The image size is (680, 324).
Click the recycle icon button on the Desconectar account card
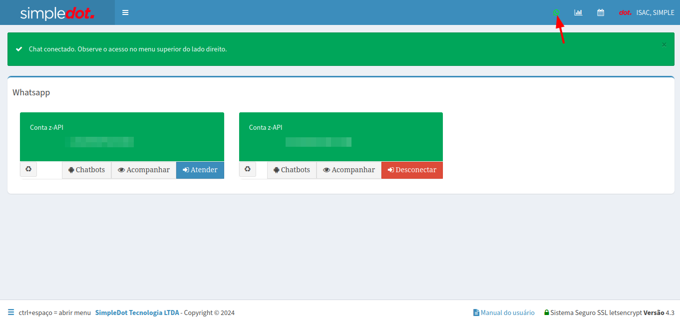click(x=248, y=169)
